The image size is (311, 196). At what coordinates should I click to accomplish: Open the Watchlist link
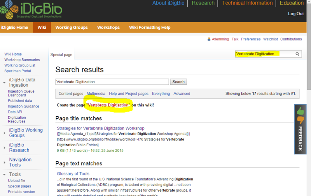click(270, 39)
